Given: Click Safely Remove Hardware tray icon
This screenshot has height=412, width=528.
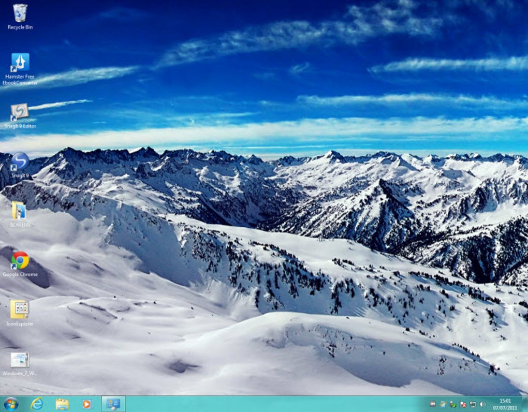Looking at the screenshot, I should click(453, 404).
